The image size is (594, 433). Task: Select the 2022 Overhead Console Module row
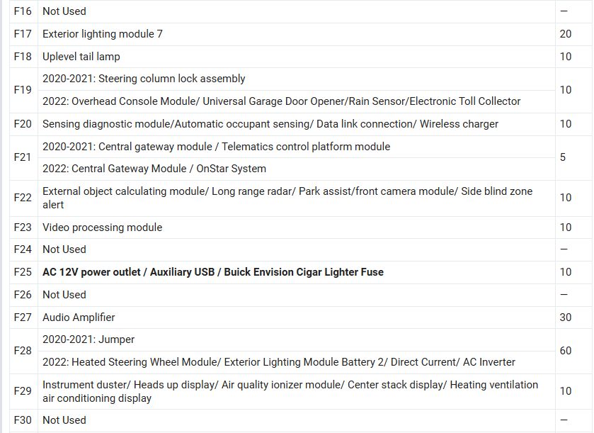[281, 101]
